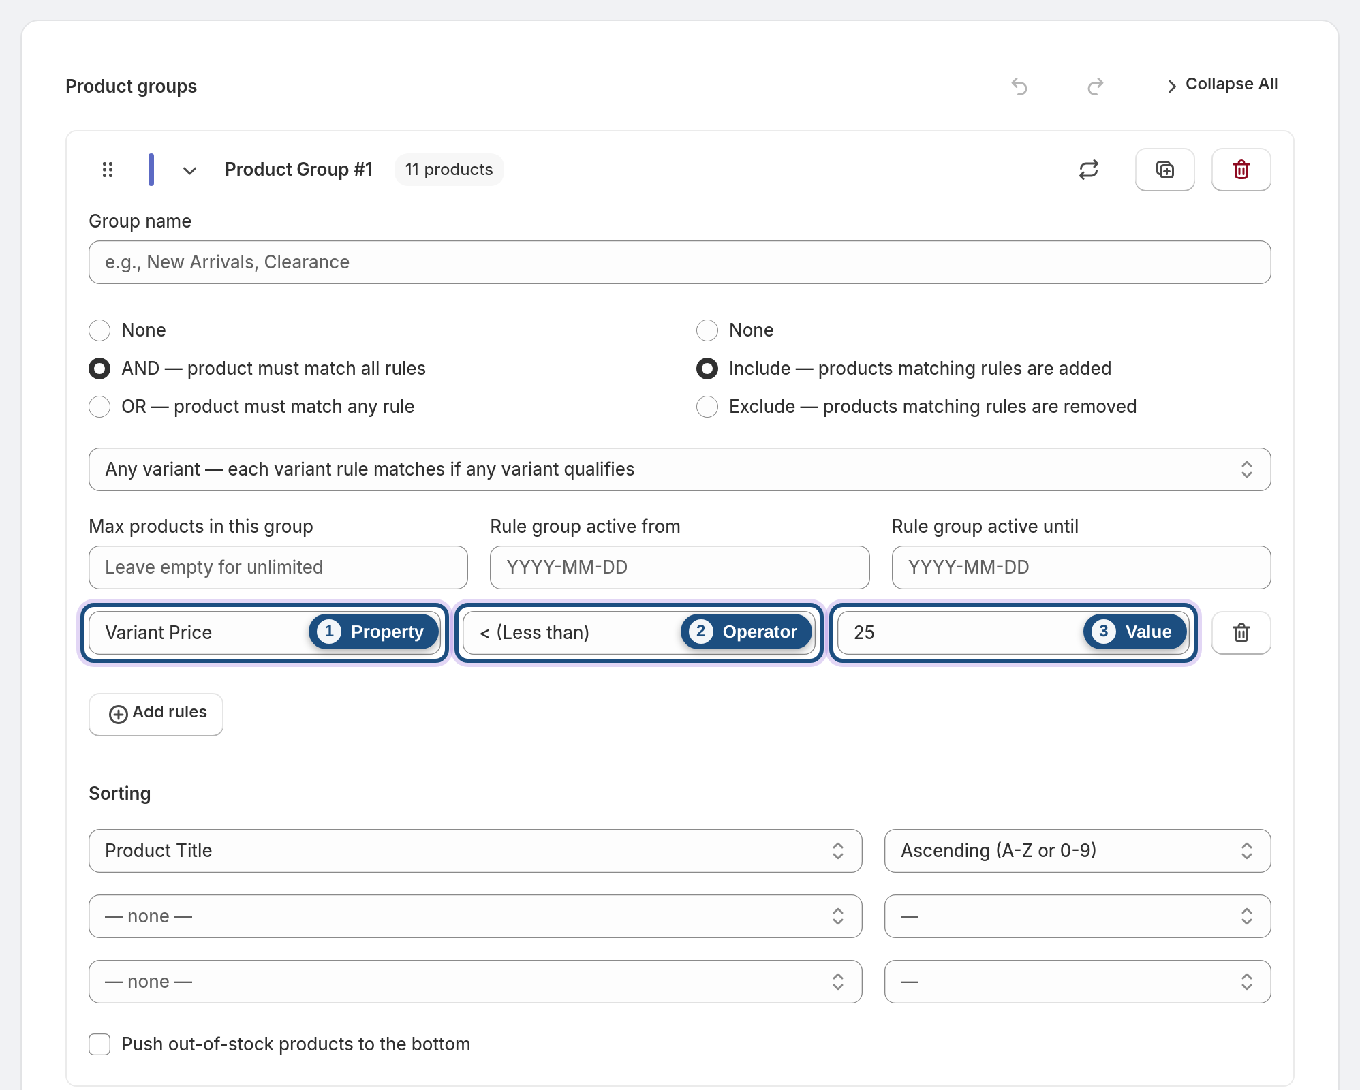Open the Product Title sorting dropdown
This screenshot has height=1090, width=1360.
[476, 851]
